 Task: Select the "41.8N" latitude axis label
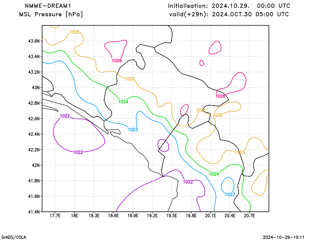click(34, 181)
